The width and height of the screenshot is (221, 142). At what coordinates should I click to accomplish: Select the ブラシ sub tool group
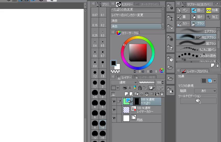198,23
